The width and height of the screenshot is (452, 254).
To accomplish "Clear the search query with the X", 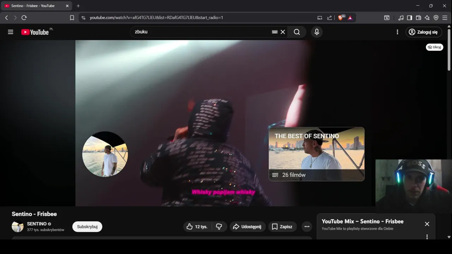I will (x=283, y=32).
